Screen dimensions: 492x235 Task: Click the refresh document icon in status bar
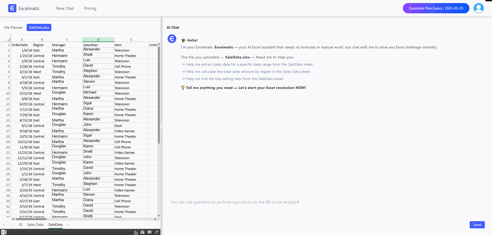pos(136,232)
